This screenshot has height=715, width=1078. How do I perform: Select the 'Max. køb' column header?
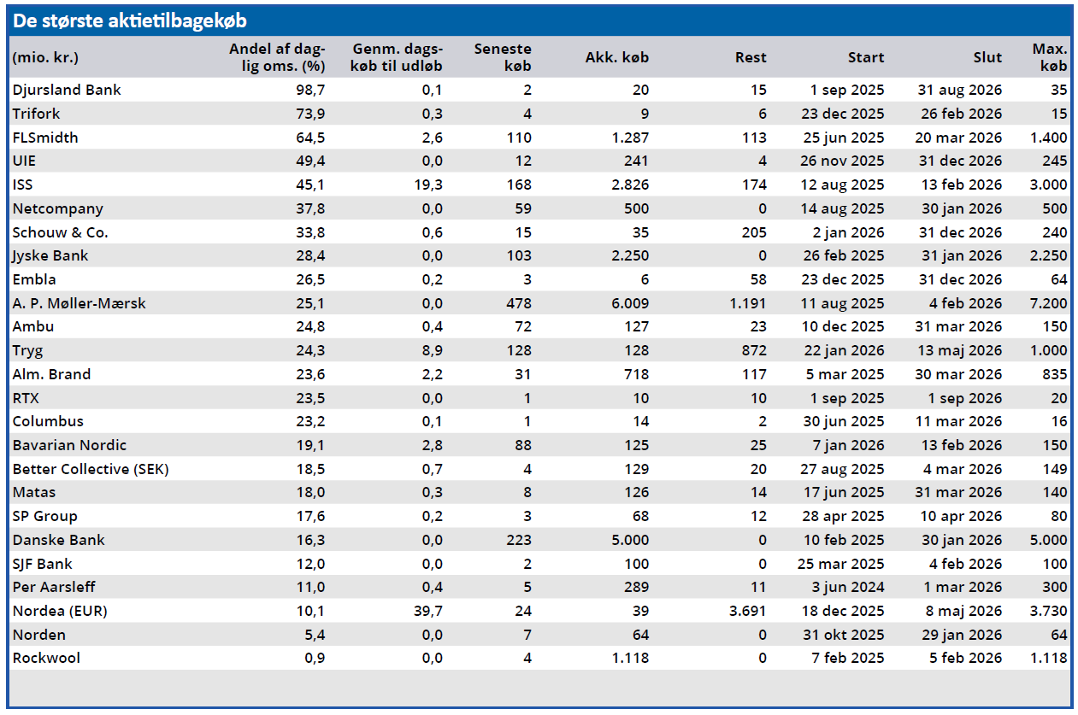(x=1049, y=57)
